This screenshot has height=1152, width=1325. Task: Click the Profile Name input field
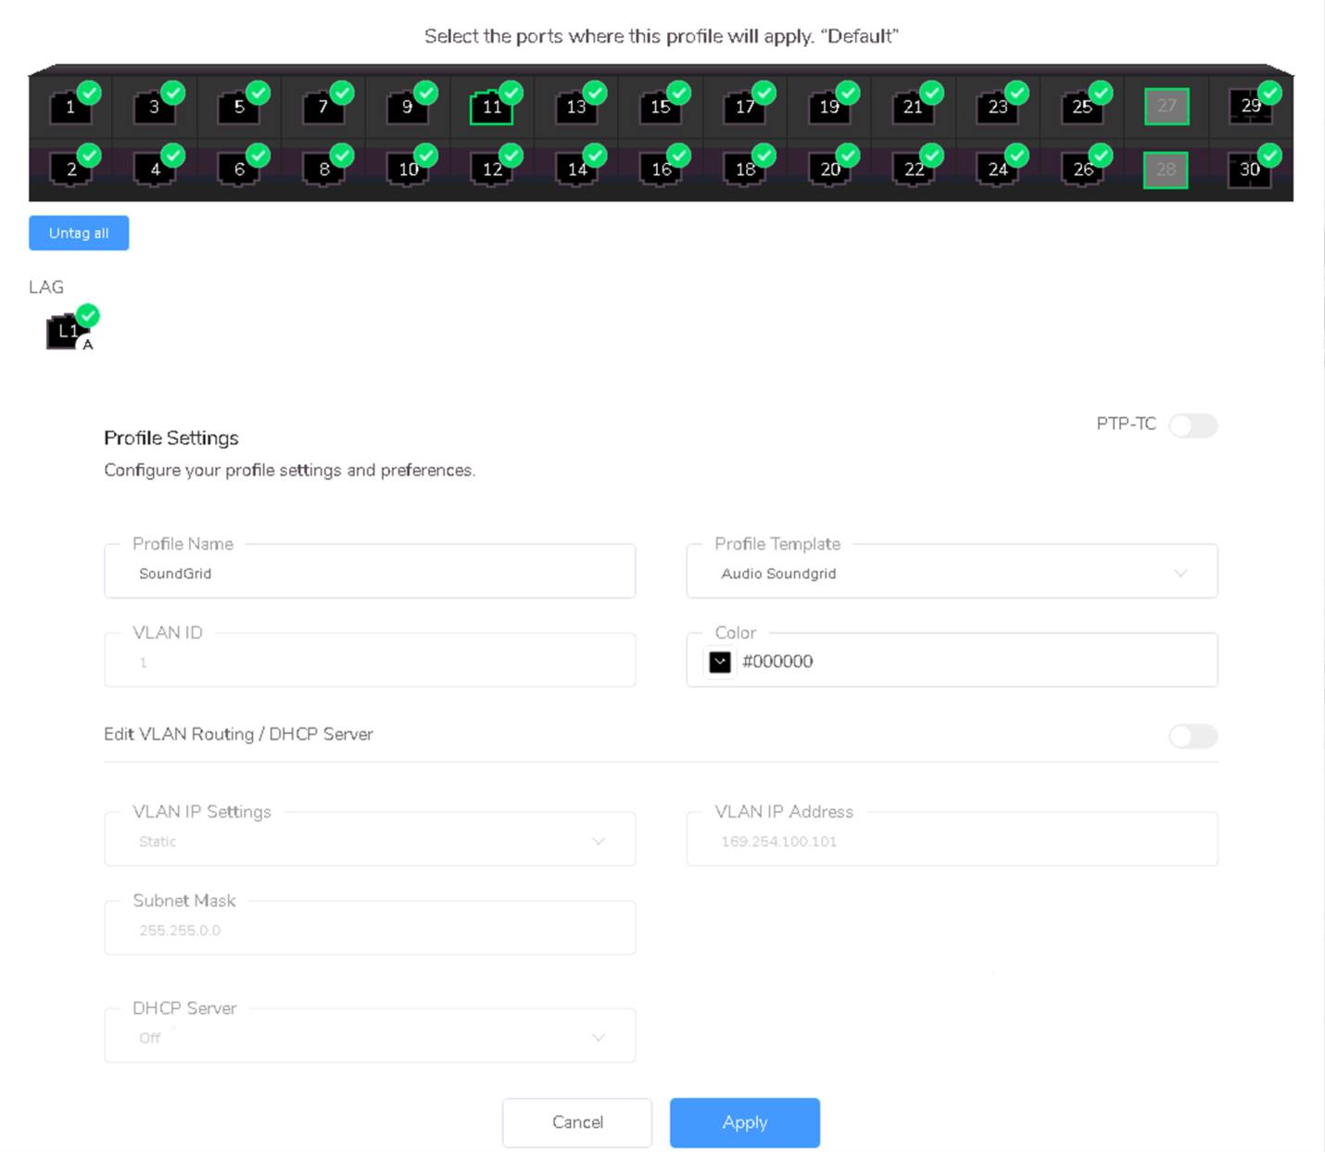tap(370, 573)
